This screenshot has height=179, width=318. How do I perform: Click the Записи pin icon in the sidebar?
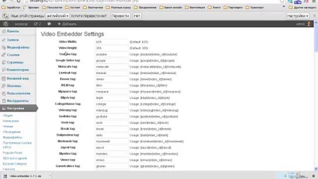pyautogui.click(x=3, y=40)
